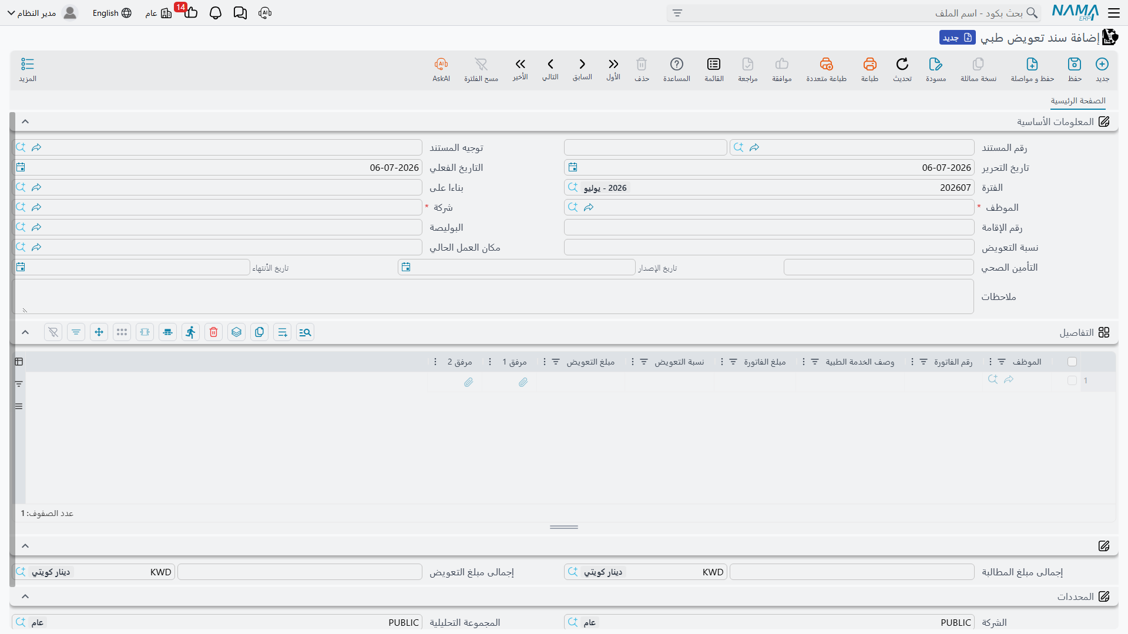Click the ملاحظات notes text area
Viewport: 1128px width, 634px height.
point(493,296)
